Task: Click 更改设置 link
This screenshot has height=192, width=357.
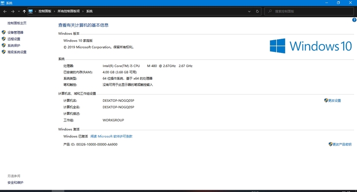Action: pos(334,100)
